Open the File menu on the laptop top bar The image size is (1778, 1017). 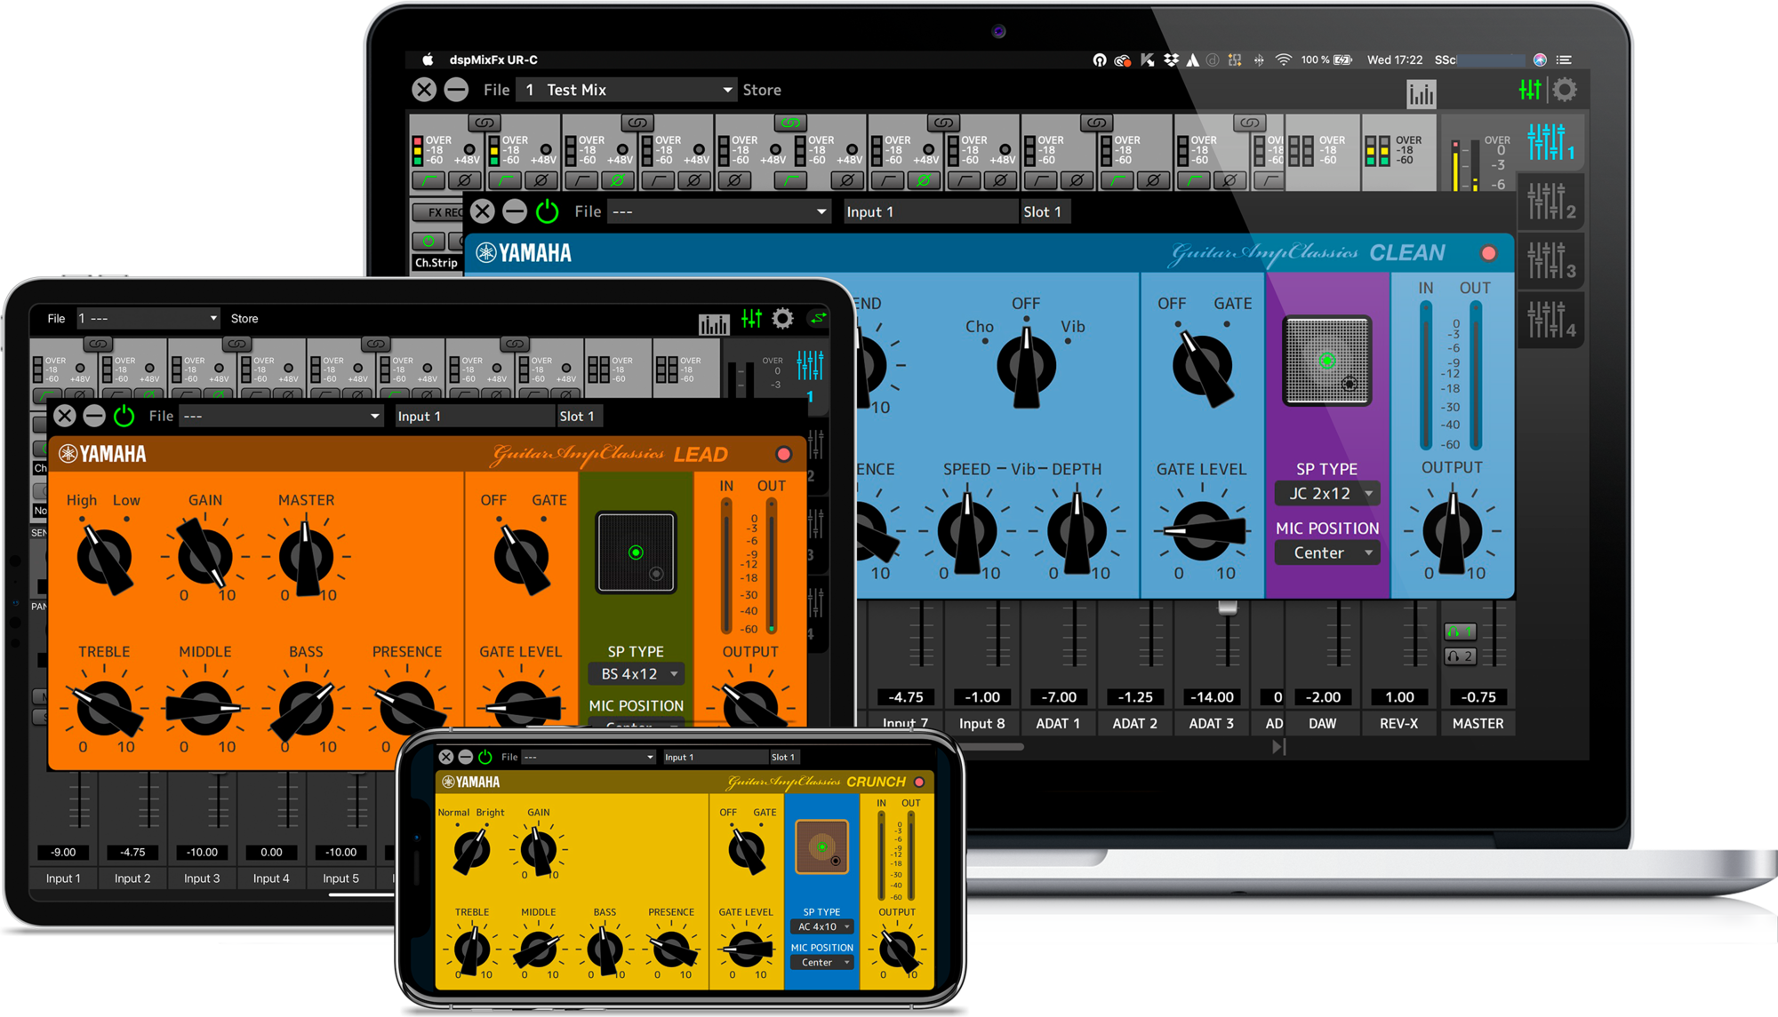click(x=496, y=90)
